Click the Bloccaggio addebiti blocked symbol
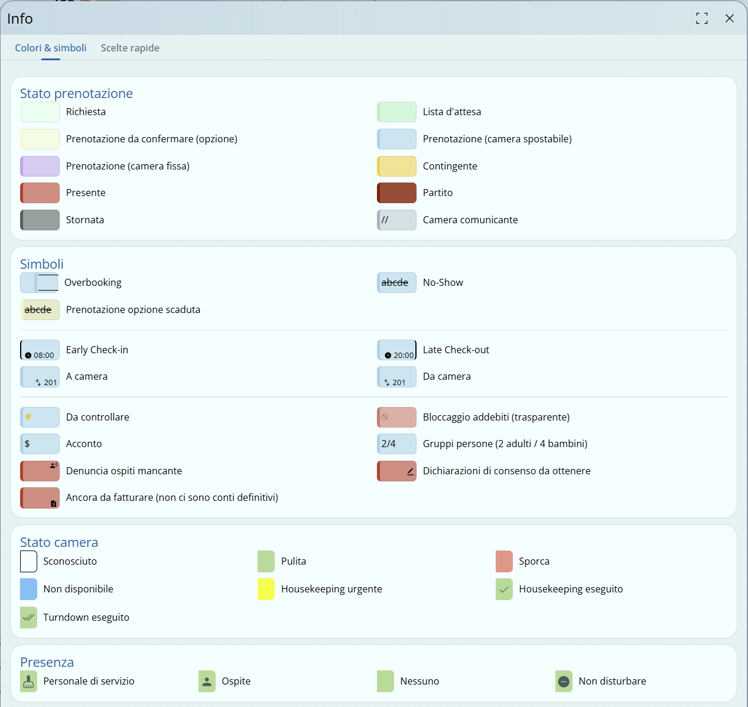This screenshot has width=748, height=707. point(385,417)
